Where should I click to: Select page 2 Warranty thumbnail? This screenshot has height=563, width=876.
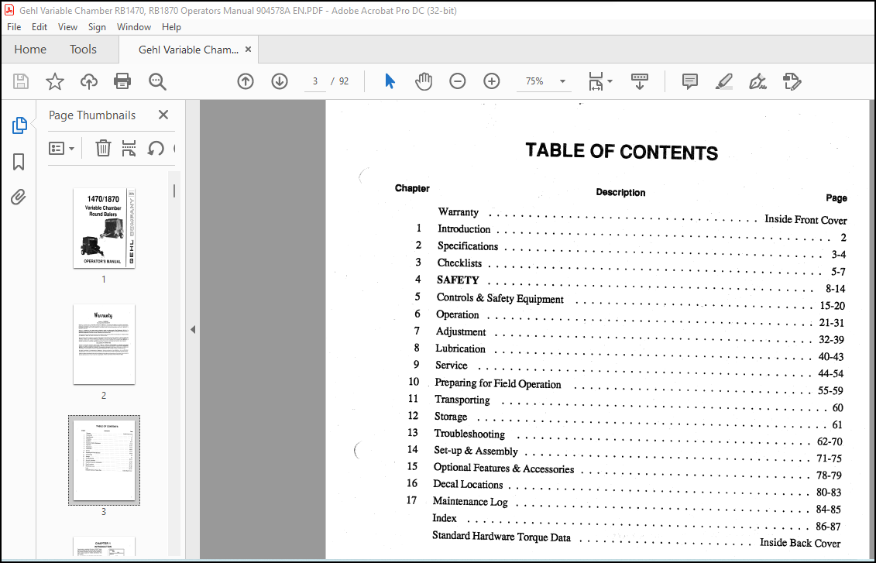click(x=104, y=344)
